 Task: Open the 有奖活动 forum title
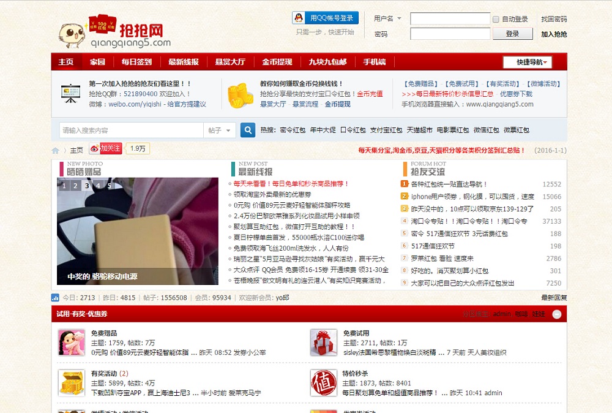(x=104, y=374)
